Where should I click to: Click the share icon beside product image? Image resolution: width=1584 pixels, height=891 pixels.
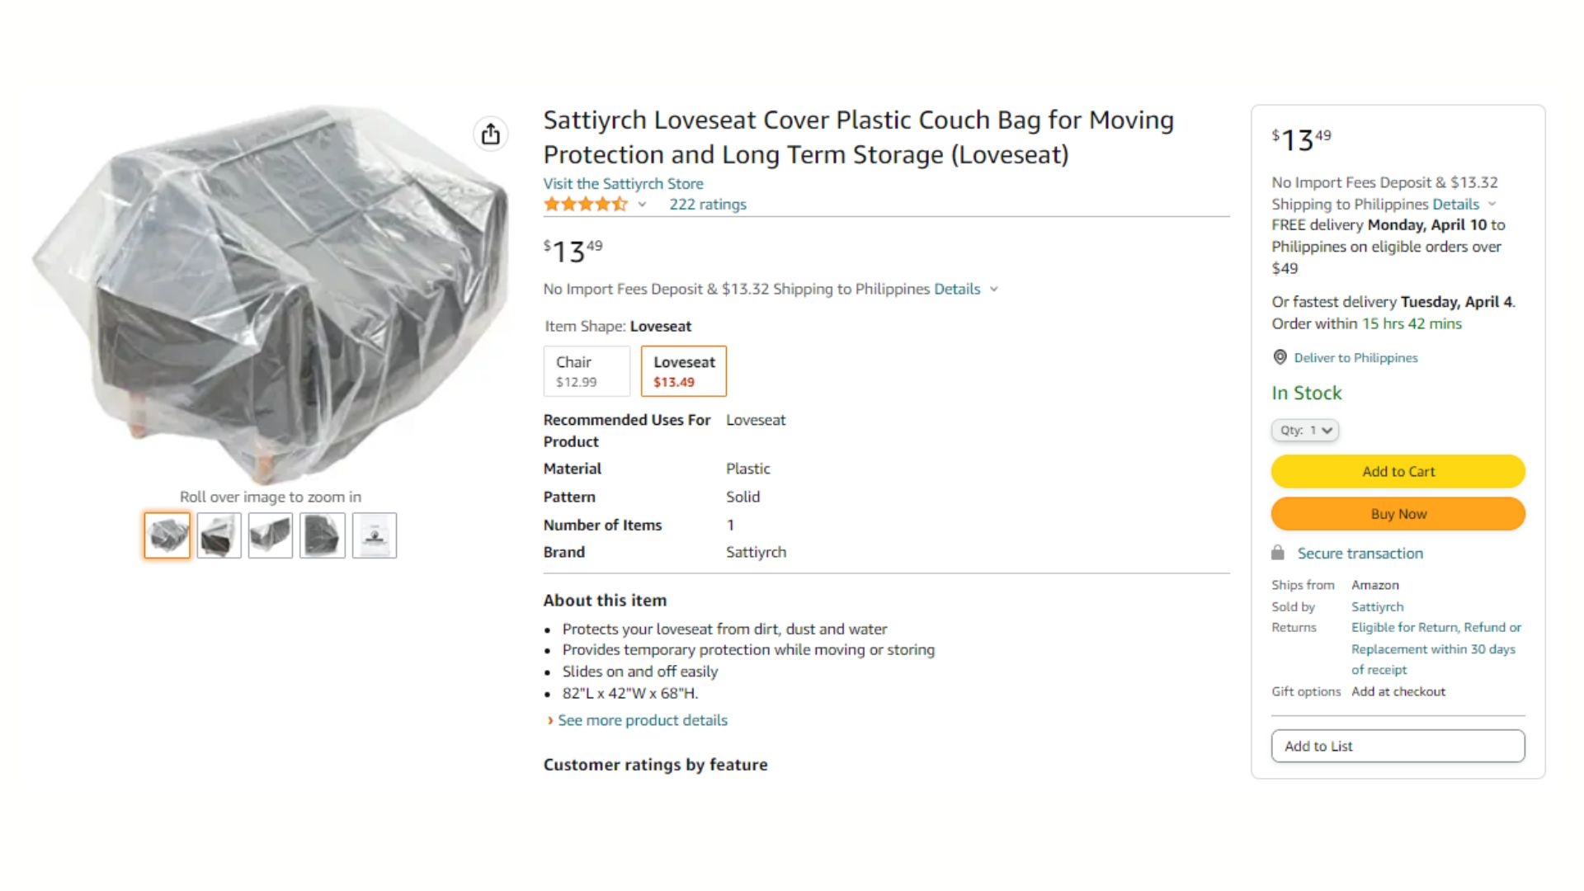(491, 134)
